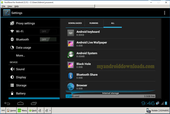Click the Data usage icon
Screen dimensions: 170x114
click(x=12, y=48)
